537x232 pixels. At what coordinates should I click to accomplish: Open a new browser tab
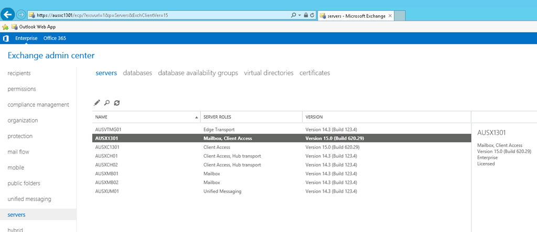pos(400,16)
